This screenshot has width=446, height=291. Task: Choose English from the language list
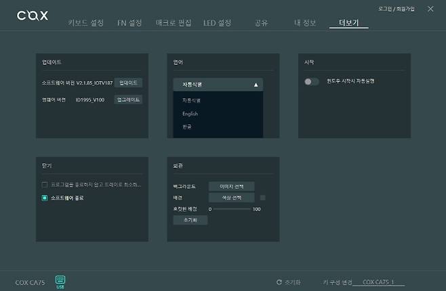coord(190,114)
